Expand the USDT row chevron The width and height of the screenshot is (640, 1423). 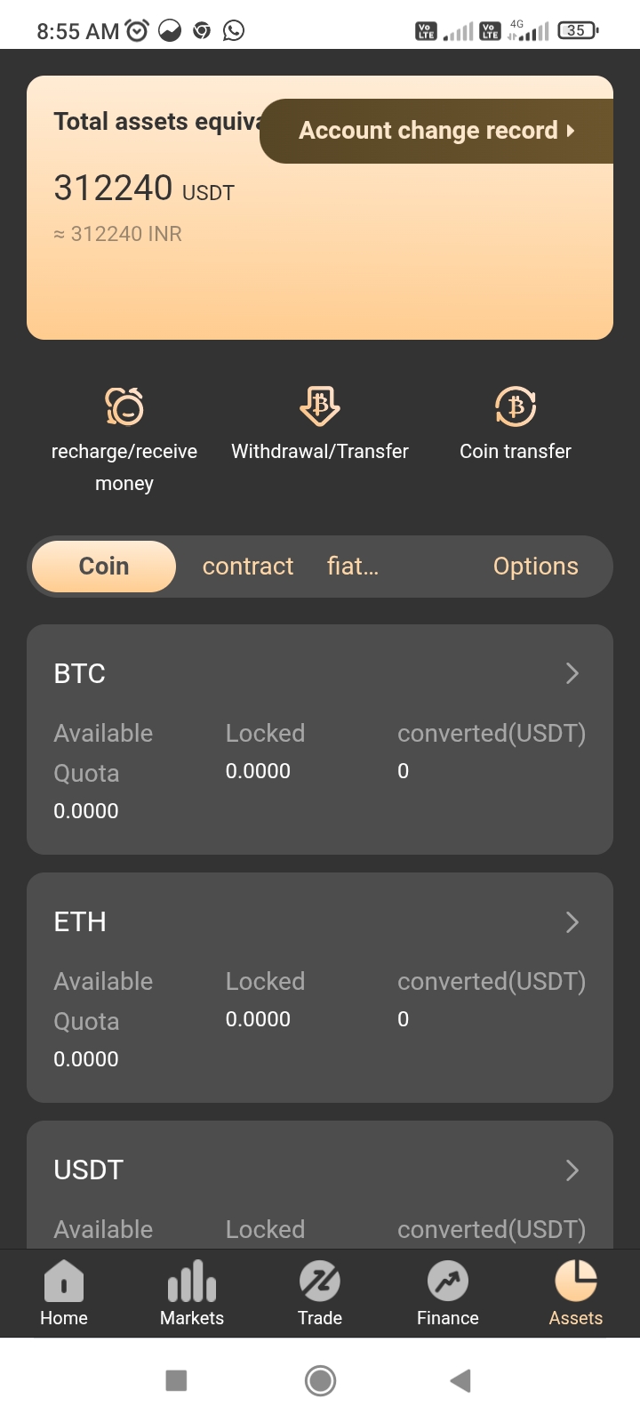point(572,1170)
